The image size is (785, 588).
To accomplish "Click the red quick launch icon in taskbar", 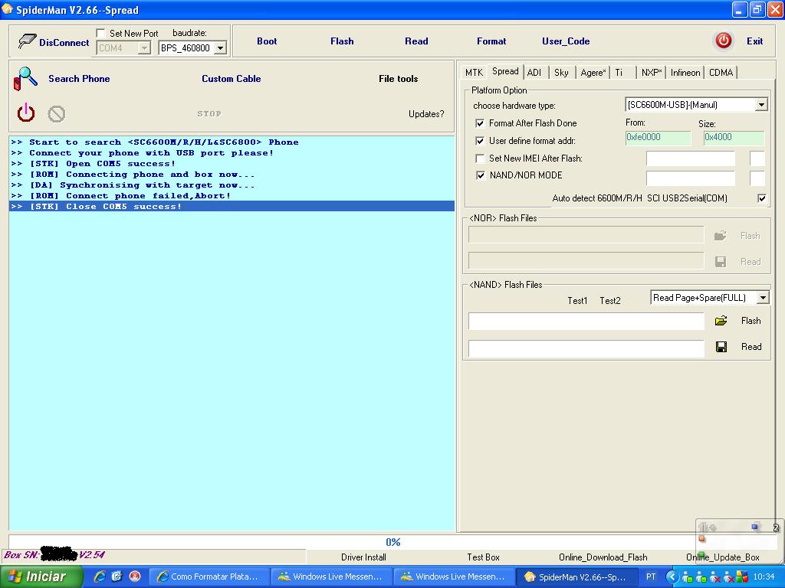I will (135, 577).
